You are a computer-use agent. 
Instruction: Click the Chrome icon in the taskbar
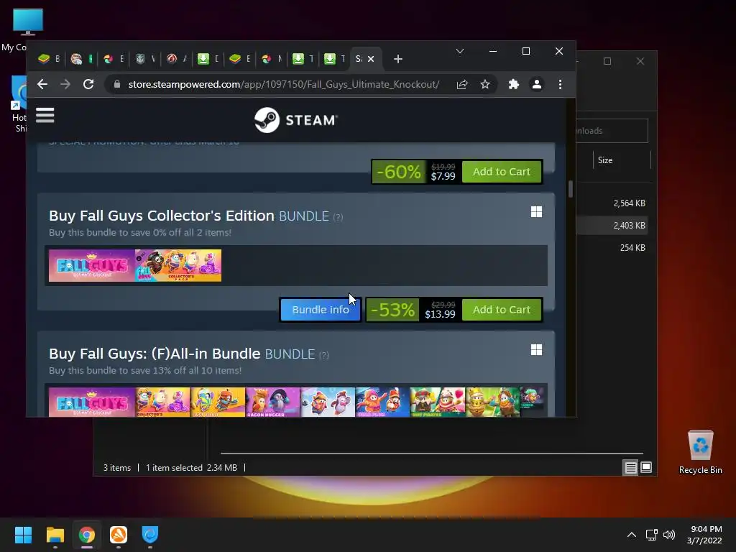pyautogui.click(x=87, y=535)
